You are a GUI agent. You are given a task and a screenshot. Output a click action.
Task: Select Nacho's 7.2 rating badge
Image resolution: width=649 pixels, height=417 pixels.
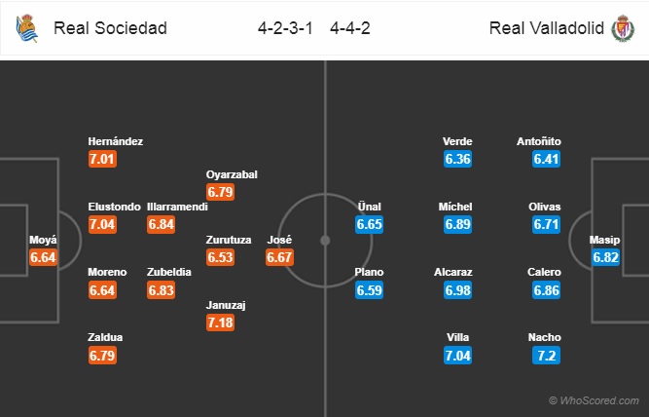[547, 356]
